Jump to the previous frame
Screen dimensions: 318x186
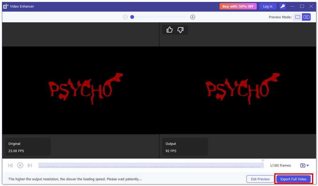tap(10, 165)
